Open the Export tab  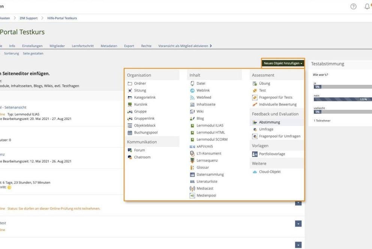click(x=129, y=46)
